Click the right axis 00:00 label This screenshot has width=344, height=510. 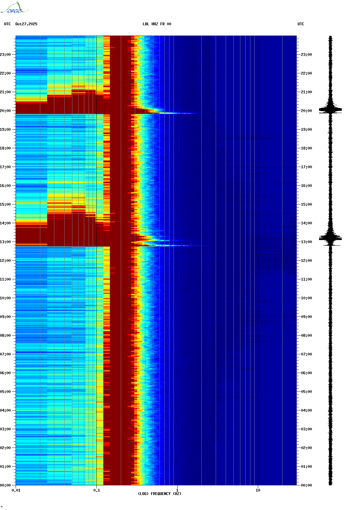(307, 485)
